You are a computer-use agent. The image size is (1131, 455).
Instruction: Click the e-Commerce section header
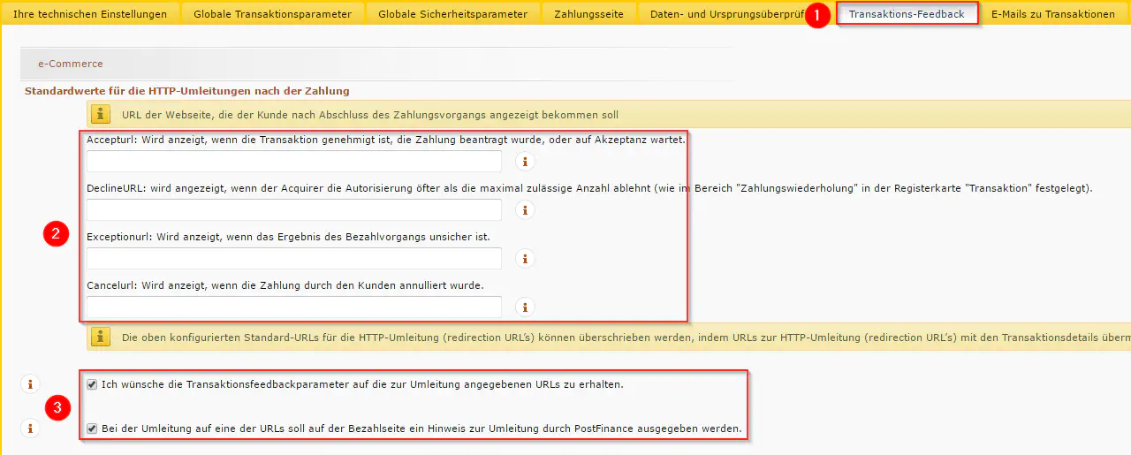71,64
